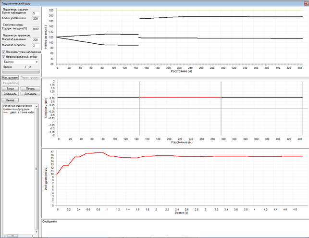309x238 pixels.
Task: Click the Содерж. воздуха (%) field
Action: pyautogui.click(x=35, y=29)
